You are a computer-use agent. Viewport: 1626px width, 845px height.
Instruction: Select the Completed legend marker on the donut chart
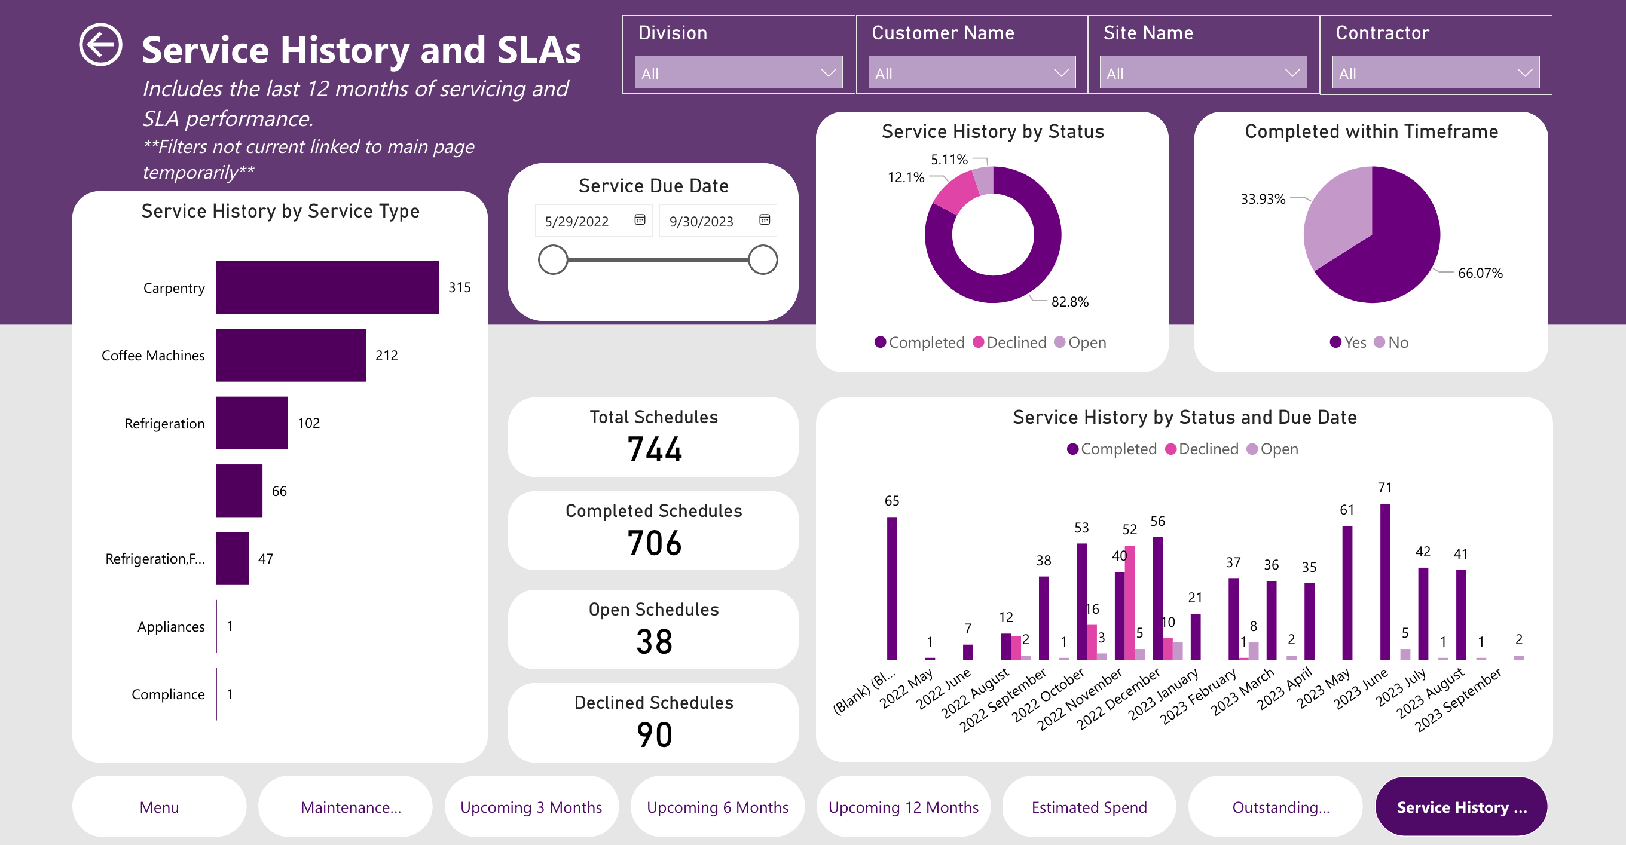click(881, 342)
